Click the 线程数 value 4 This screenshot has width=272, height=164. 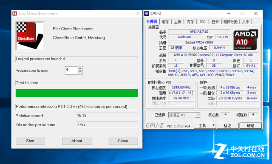(x=253, y=115)
